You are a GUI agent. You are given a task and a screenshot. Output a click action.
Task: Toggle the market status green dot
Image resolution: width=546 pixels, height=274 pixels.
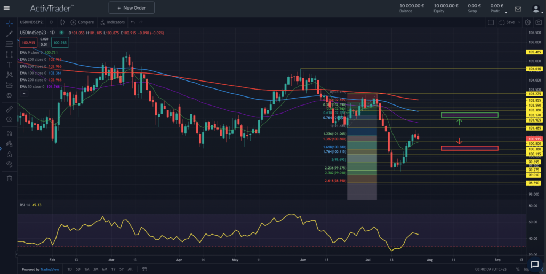point(61,33)
